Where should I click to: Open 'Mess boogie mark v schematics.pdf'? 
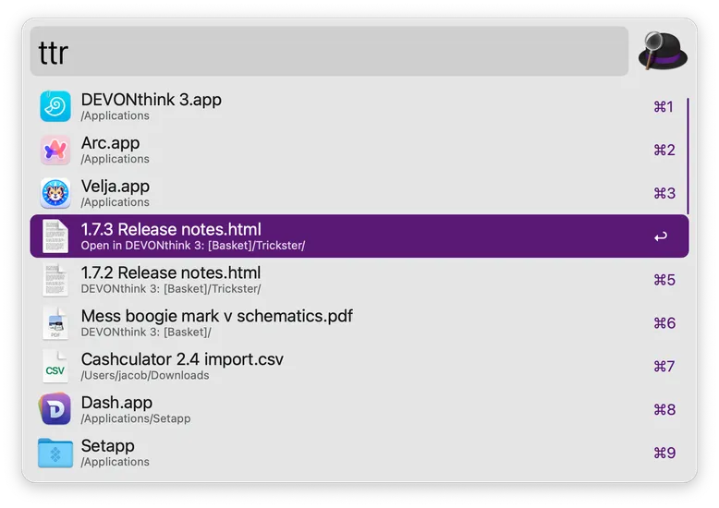tap(359, 322)
